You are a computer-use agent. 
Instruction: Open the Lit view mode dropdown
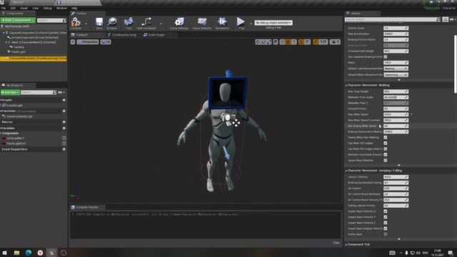tap(106, 42)
